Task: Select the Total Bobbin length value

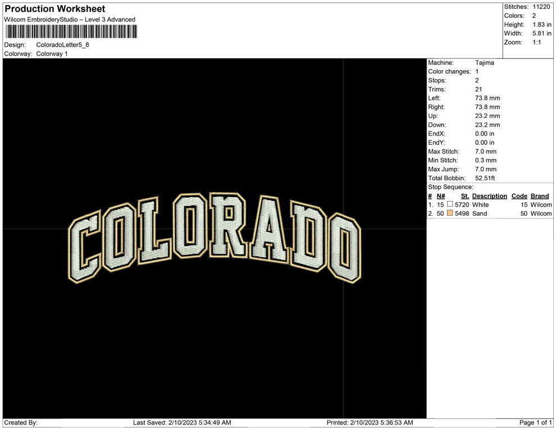Action: pyautogui.click(x=485, y=178)
